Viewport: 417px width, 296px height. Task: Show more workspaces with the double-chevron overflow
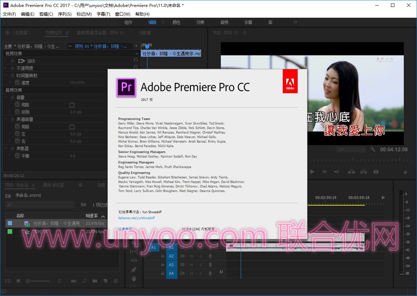(x=296, y=22)
